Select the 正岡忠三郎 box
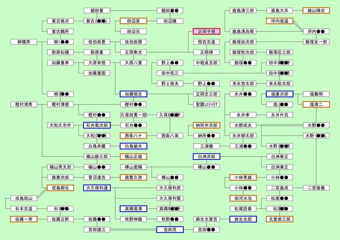The image size is (340, 240). tap(207, 94)
